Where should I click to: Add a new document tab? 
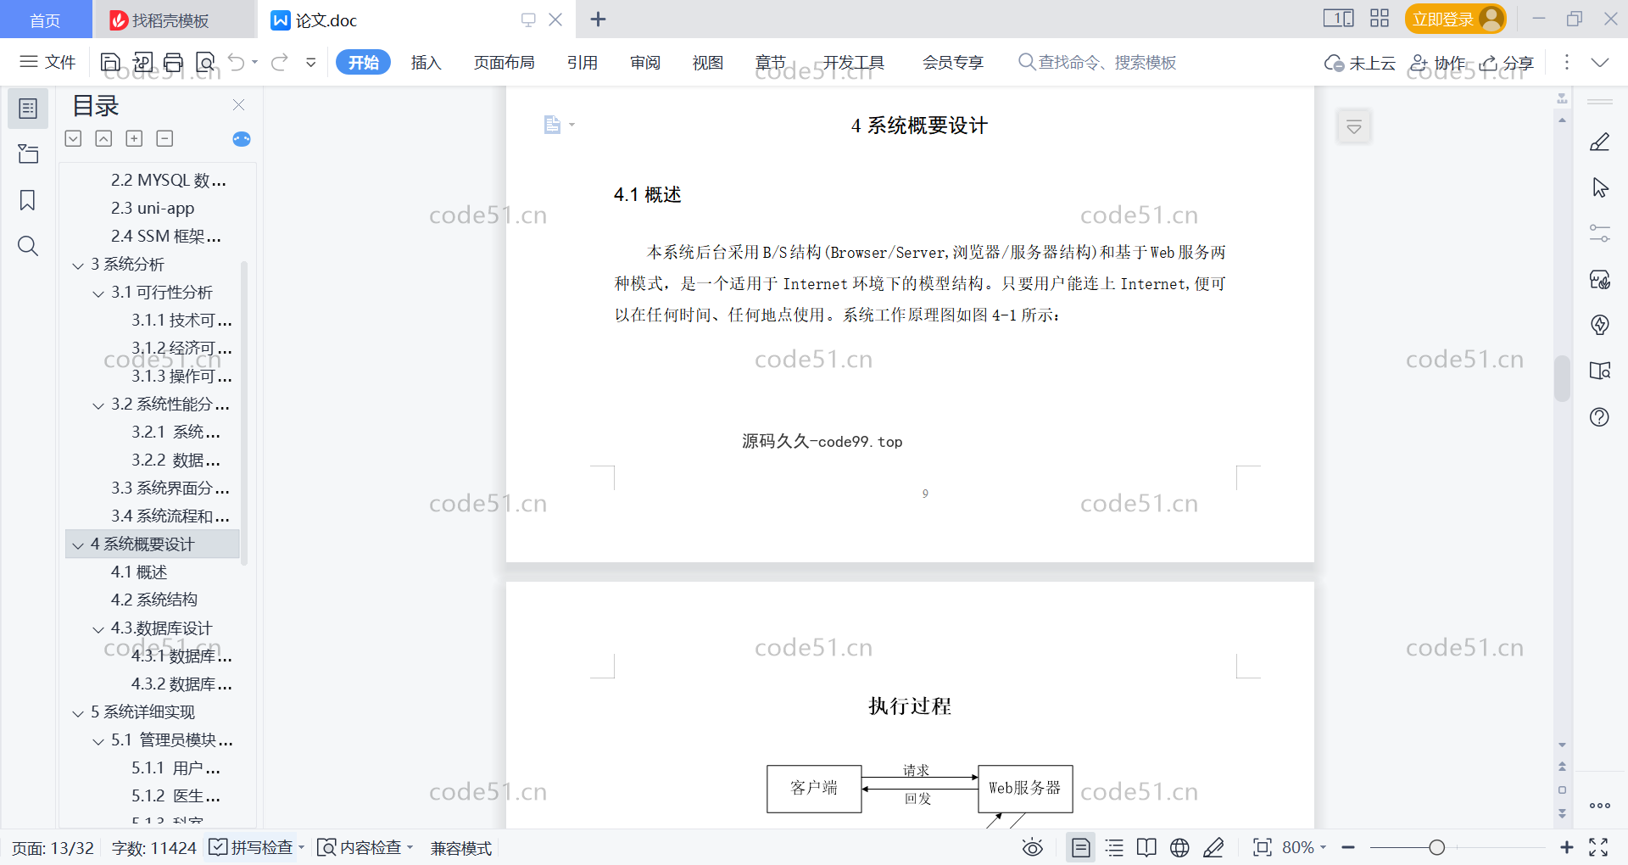pyautogui.click(x=598, y=19)
